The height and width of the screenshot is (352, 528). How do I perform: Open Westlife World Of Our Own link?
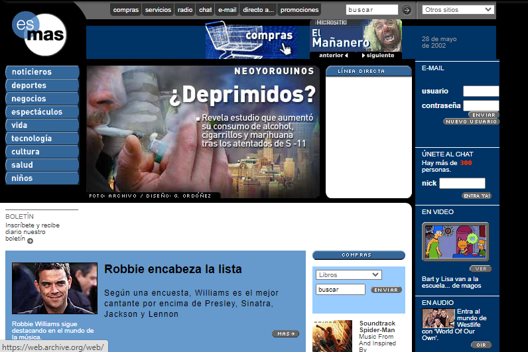[454, 325]
